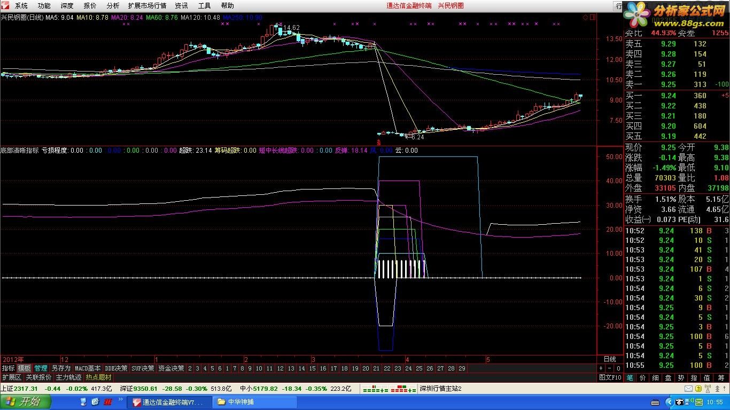Select template number 29

462,368
